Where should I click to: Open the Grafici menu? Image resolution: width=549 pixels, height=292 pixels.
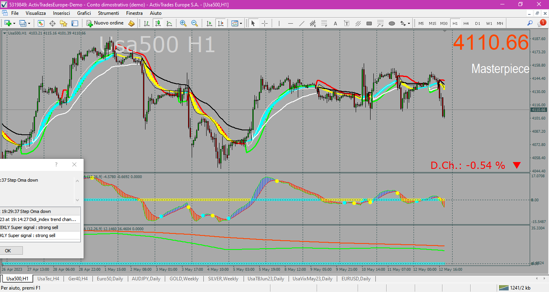pyautogui.click(x=84, y=13)
